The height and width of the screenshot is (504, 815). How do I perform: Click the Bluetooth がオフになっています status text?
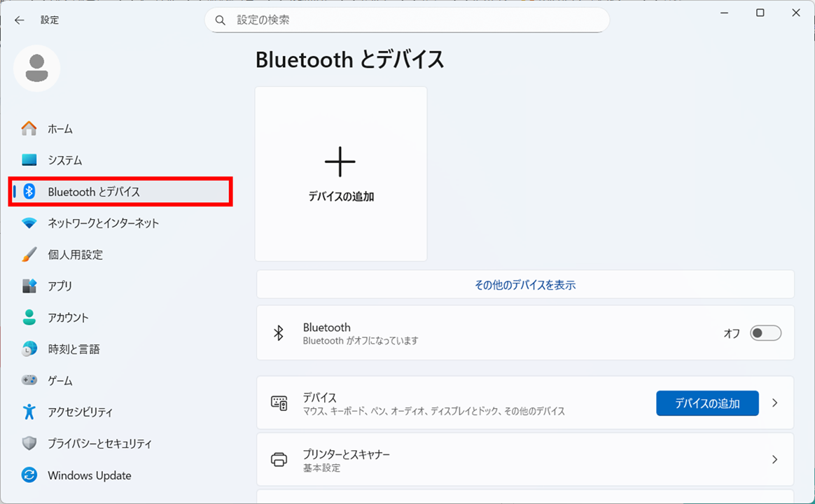pyautogui.click(x=361, y=341)
